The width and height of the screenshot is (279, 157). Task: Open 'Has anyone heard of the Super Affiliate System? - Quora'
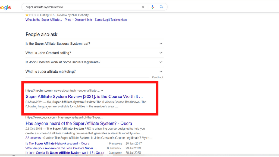pos(79,124)
